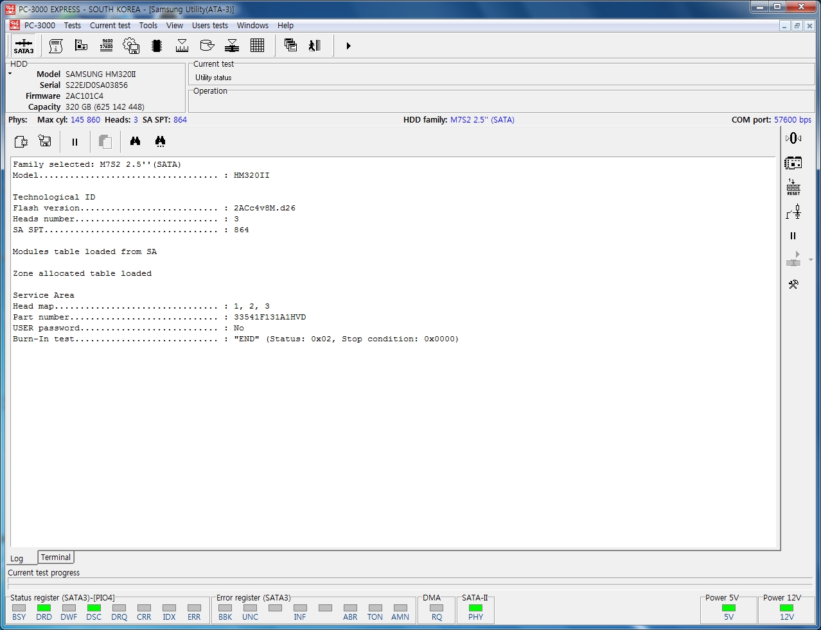The image size is (821, 630).
Task: Click the log settings gear-page icon
Action: tap(21, 141)
